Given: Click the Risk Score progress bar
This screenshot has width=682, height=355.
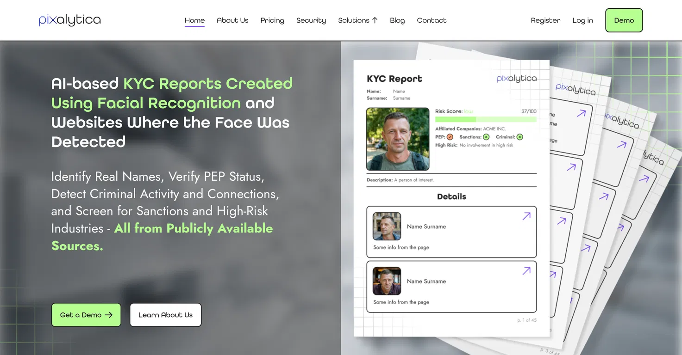Looking at the screenshot, I should 486,119.
